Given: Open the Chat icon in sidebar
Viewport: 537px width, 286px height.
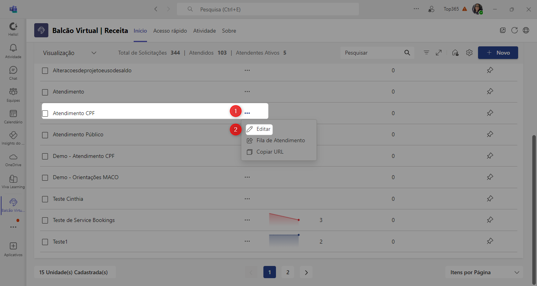Looking at the screenshot, I should (x=13, y=73).
